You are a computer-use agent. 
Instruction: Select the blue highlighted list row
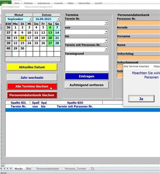pyautogui.click(x=83, y=110)
